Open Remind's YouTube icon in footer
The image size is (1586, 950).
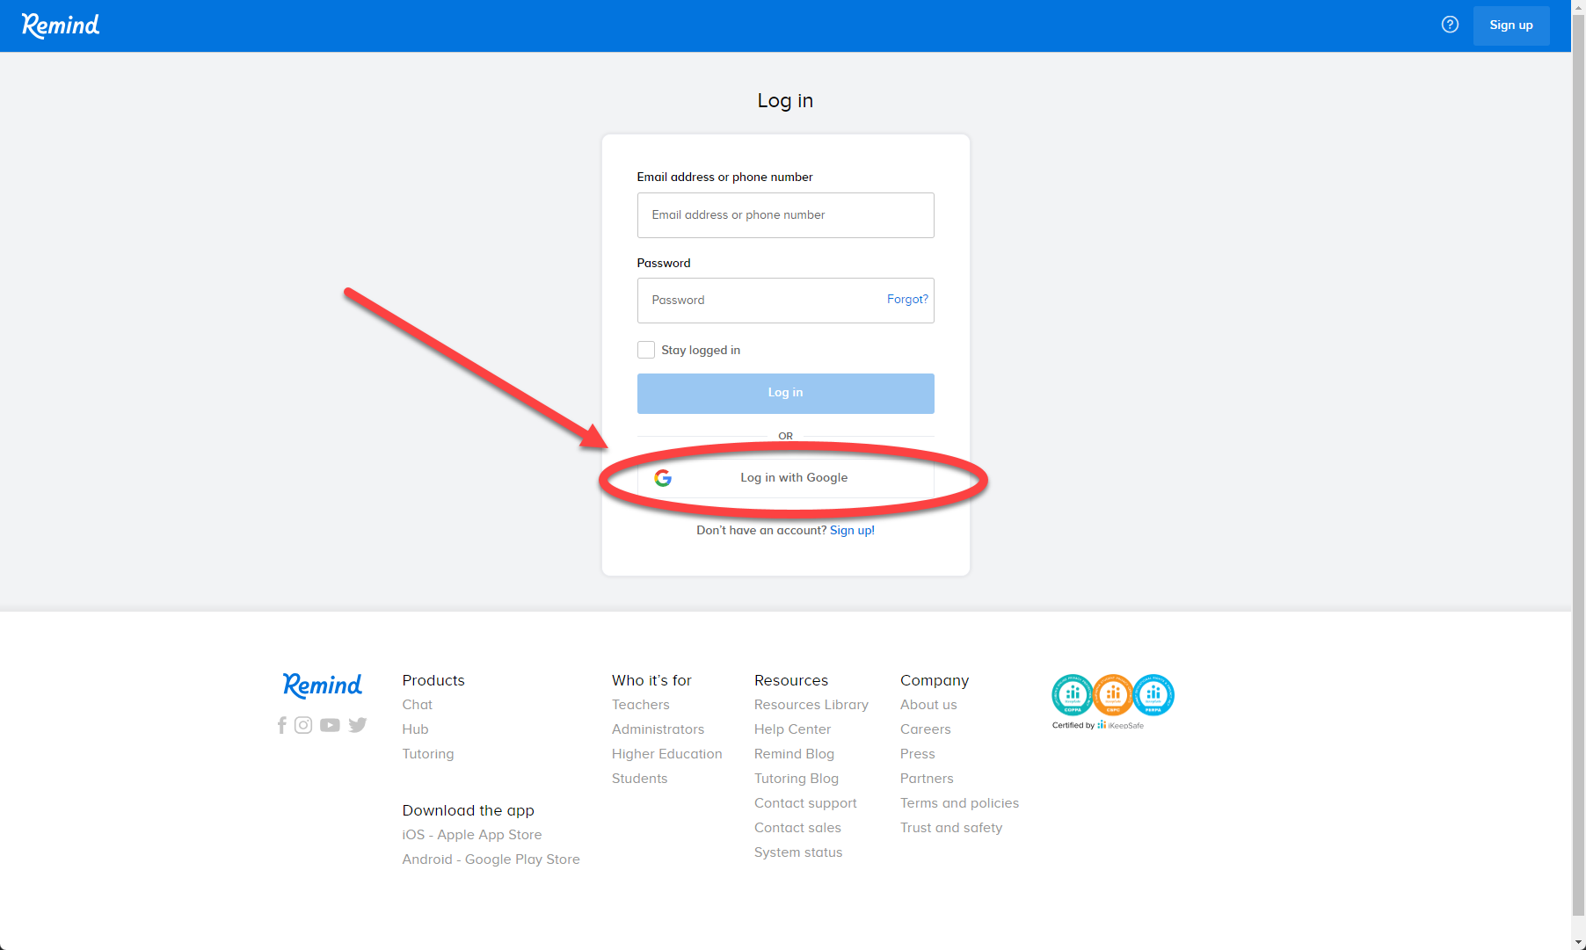pos(330,725)
